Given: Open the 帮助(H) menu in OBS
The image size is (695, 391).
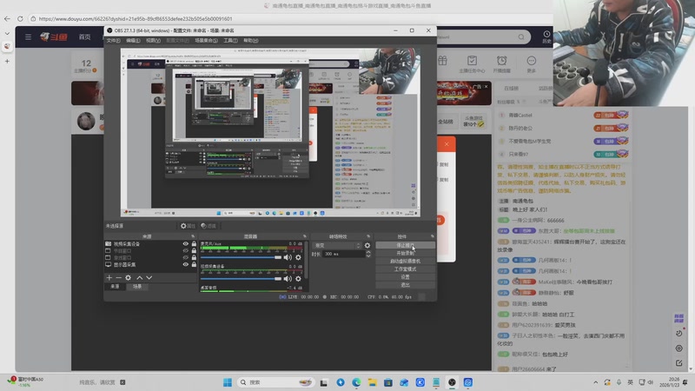Looking at the screenshot, I should click(x=251, y=40).
